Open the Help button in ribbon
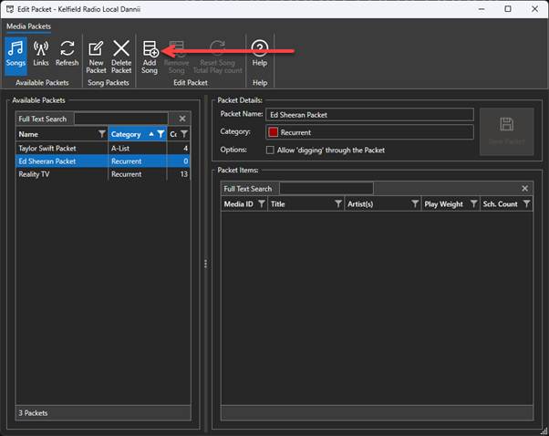Screen dimensions: 549x436 pyautogui.click(x=259, y=53)
